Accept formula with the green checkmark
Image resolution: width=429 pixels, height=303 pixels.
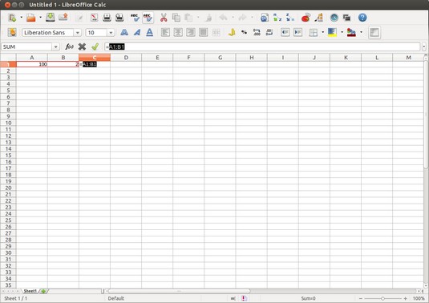pyautogui.click(x=95, y=47)
